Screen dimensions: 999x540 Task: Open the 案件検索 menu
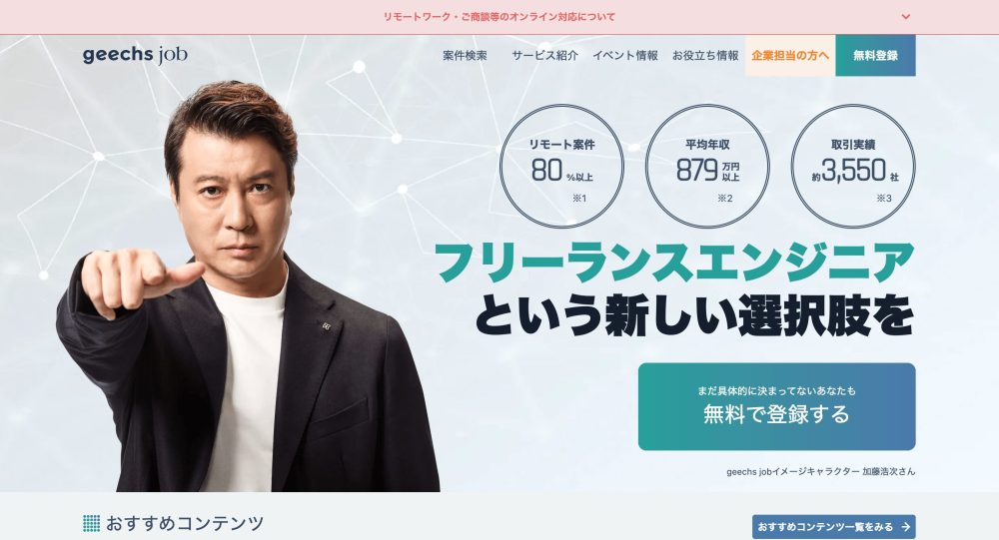tap(466, 56)
